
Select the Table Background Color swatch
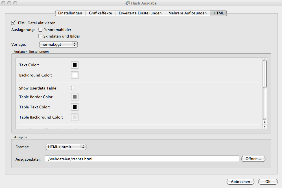[75, 117]
